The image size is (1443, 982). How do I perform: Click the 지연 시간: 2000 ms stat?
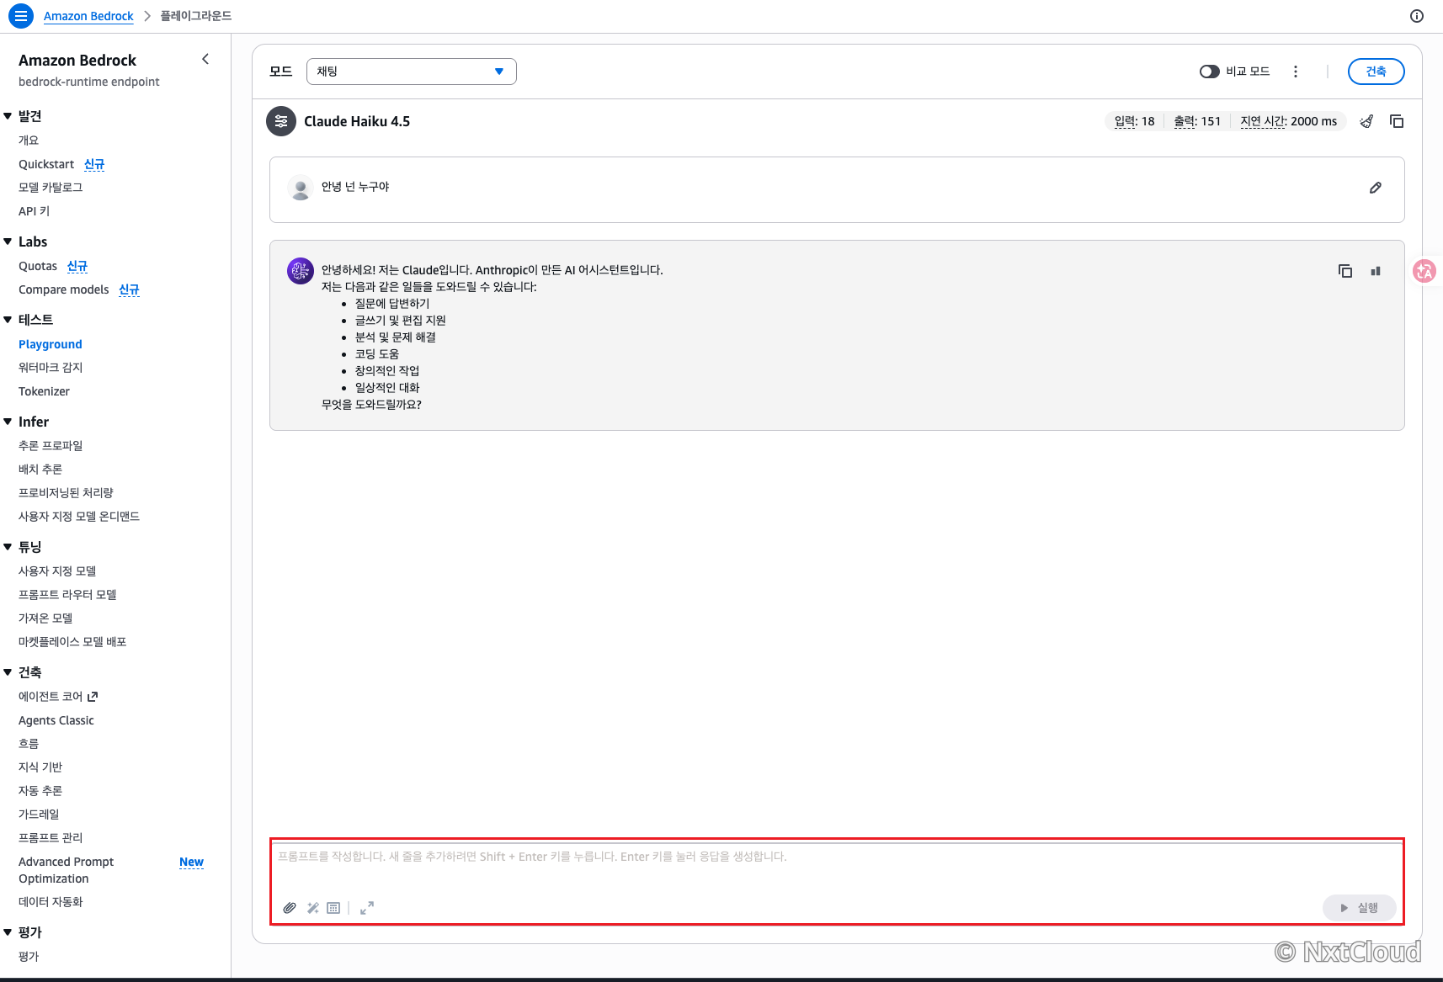(1288, 121)
